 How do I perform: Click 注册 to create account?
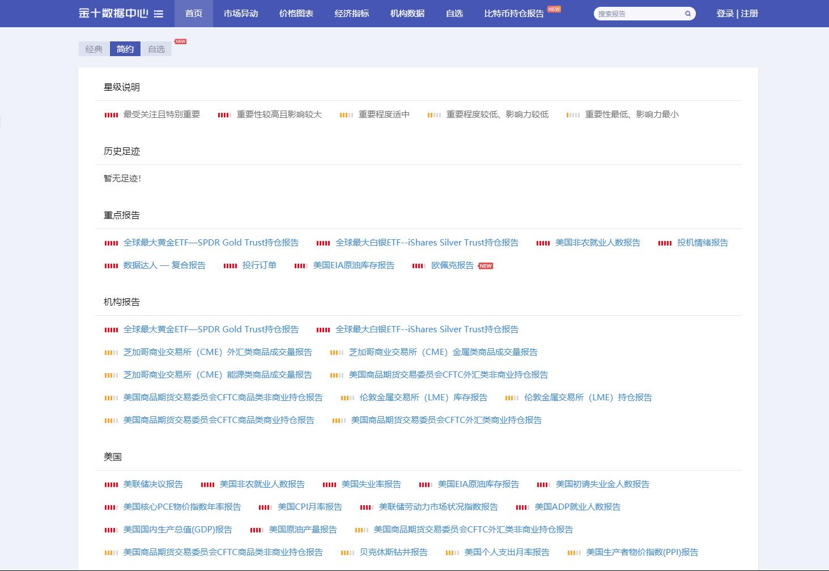pyautogui.click(x=750, y=14)
